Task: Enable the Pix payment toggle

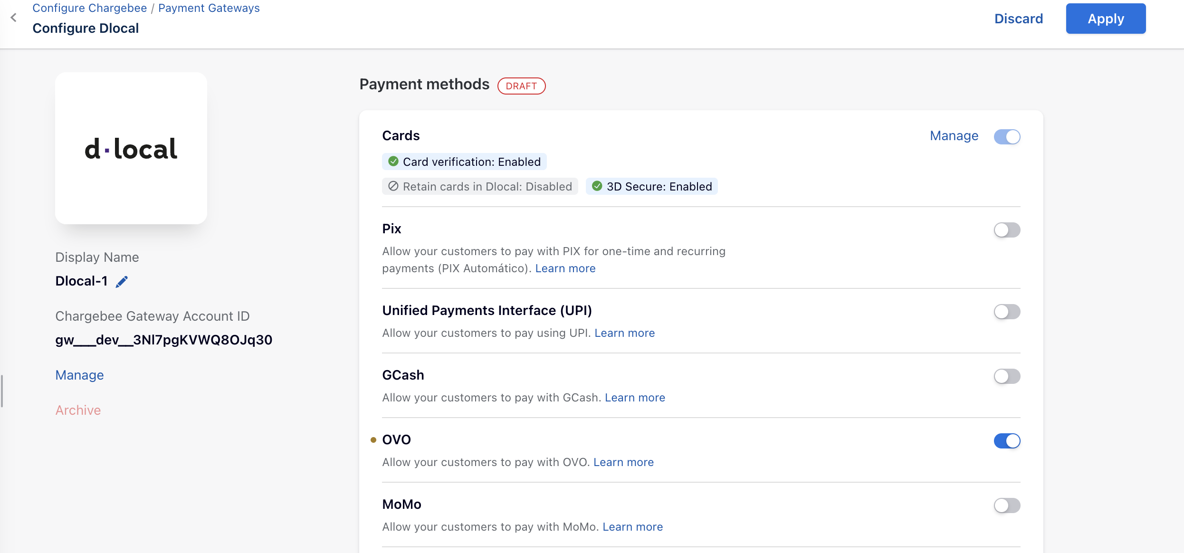Action: (x=1007, y=230)
